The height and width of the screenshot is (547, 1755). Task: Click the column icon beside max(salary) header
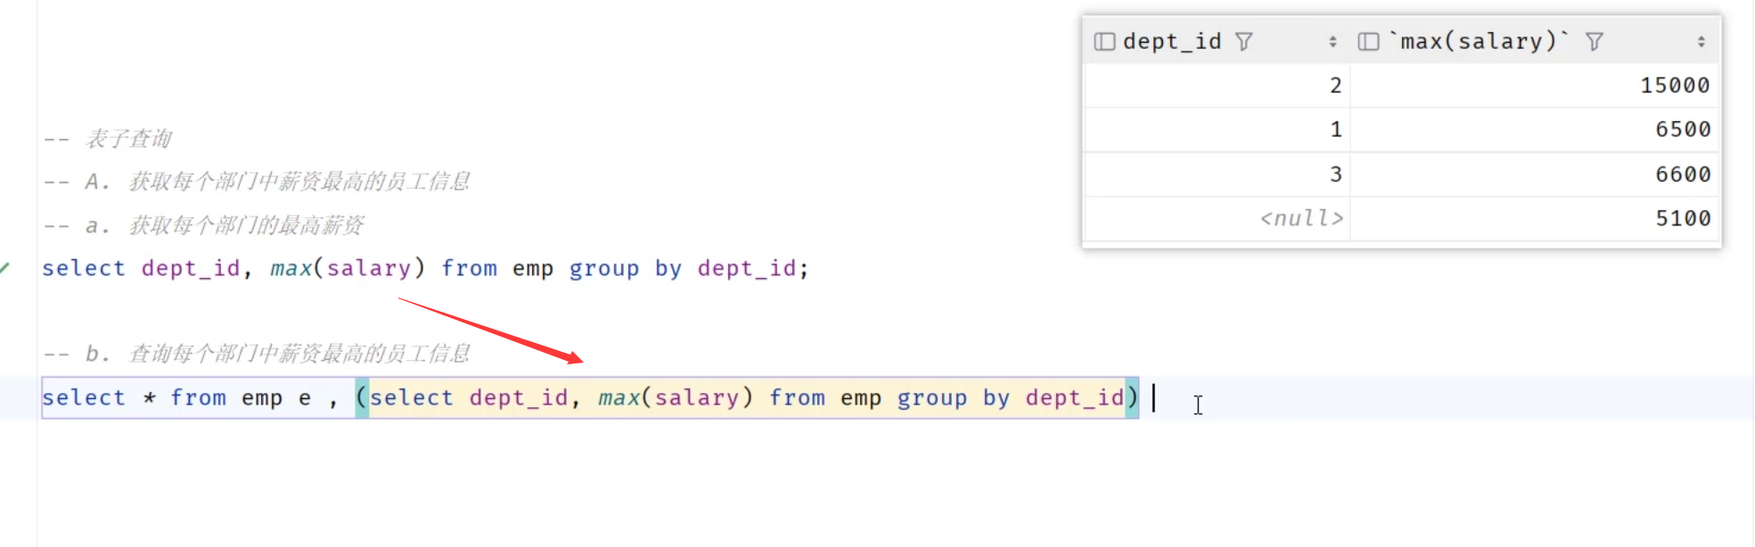pos(1368,42)
